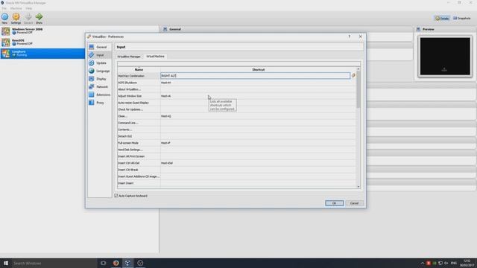Viewport: 477px width, 268px height.
Task: Select the Insert Insert row
Action: coord(236,183)
